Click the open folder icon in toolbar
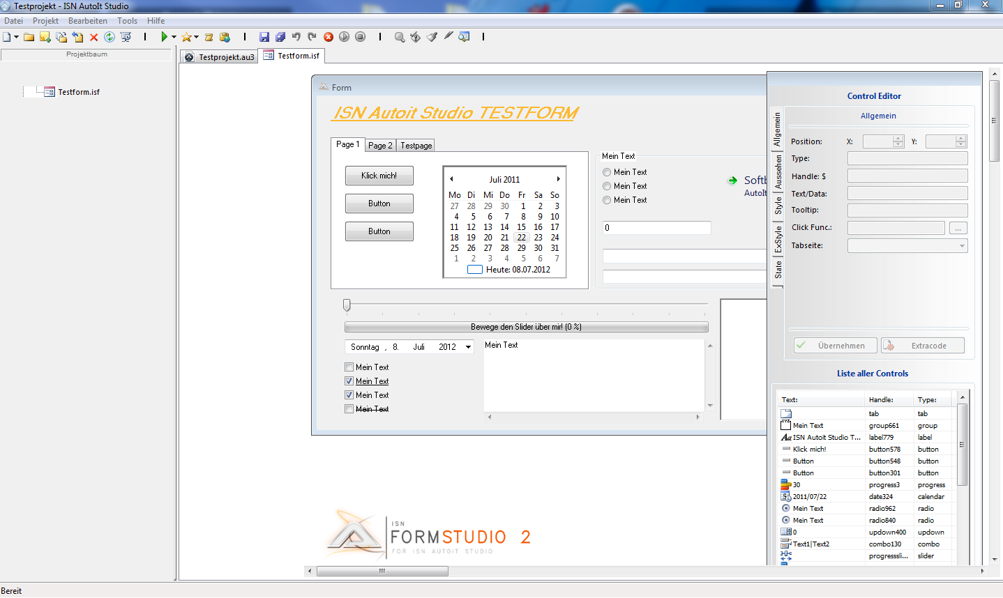Screen dimensions: 1003x598 pyautogui.click(x=29, y=37)
